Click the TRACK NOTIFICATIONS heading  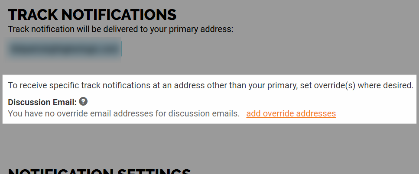click(x=92, y=15)
